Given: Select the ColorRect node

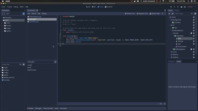Looking at the screenshot, I should [x=177, y=23].
